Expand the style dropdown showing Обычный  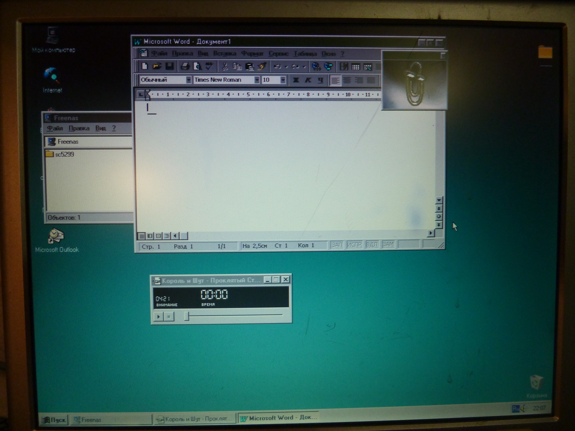tap(188, 80)
